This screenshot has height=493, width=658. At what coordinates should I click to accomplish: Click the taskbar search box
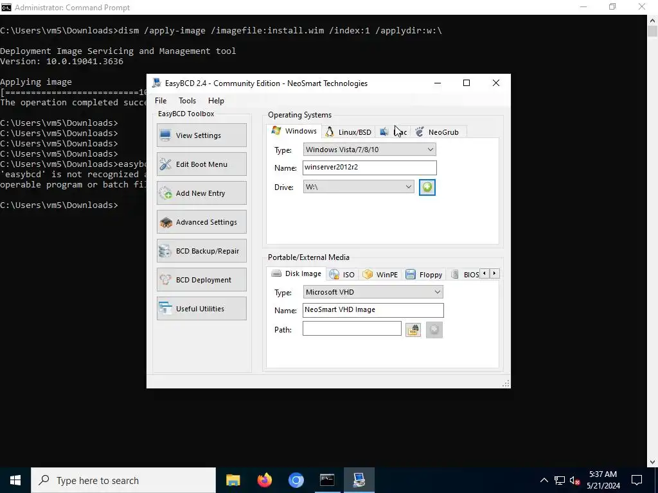click(123, 480)
